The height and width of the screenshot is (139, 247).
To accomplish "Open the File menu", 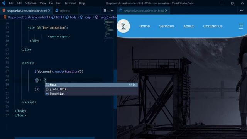I will pos(11,3).
